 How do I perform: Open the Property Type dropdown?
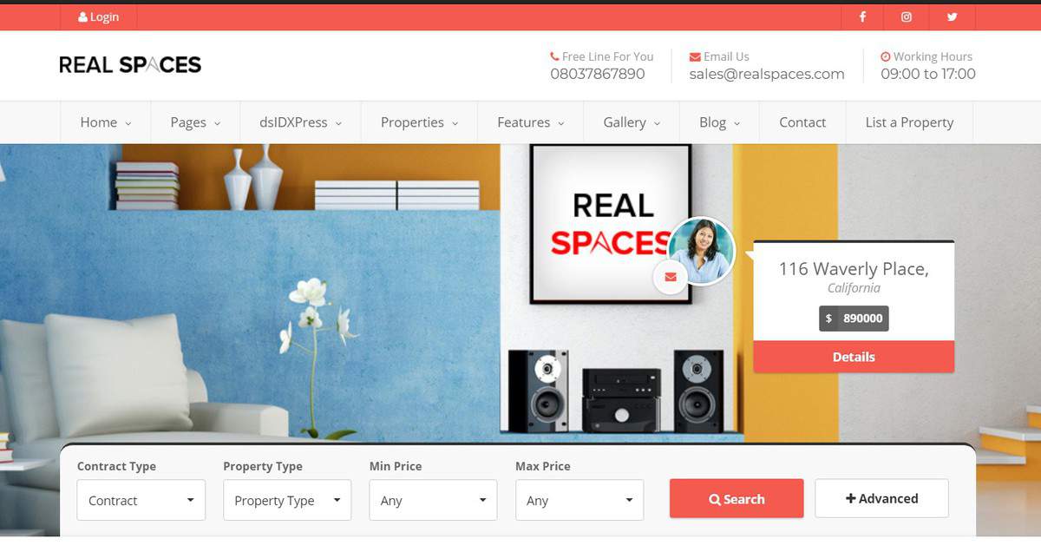[x=286, y=500]
